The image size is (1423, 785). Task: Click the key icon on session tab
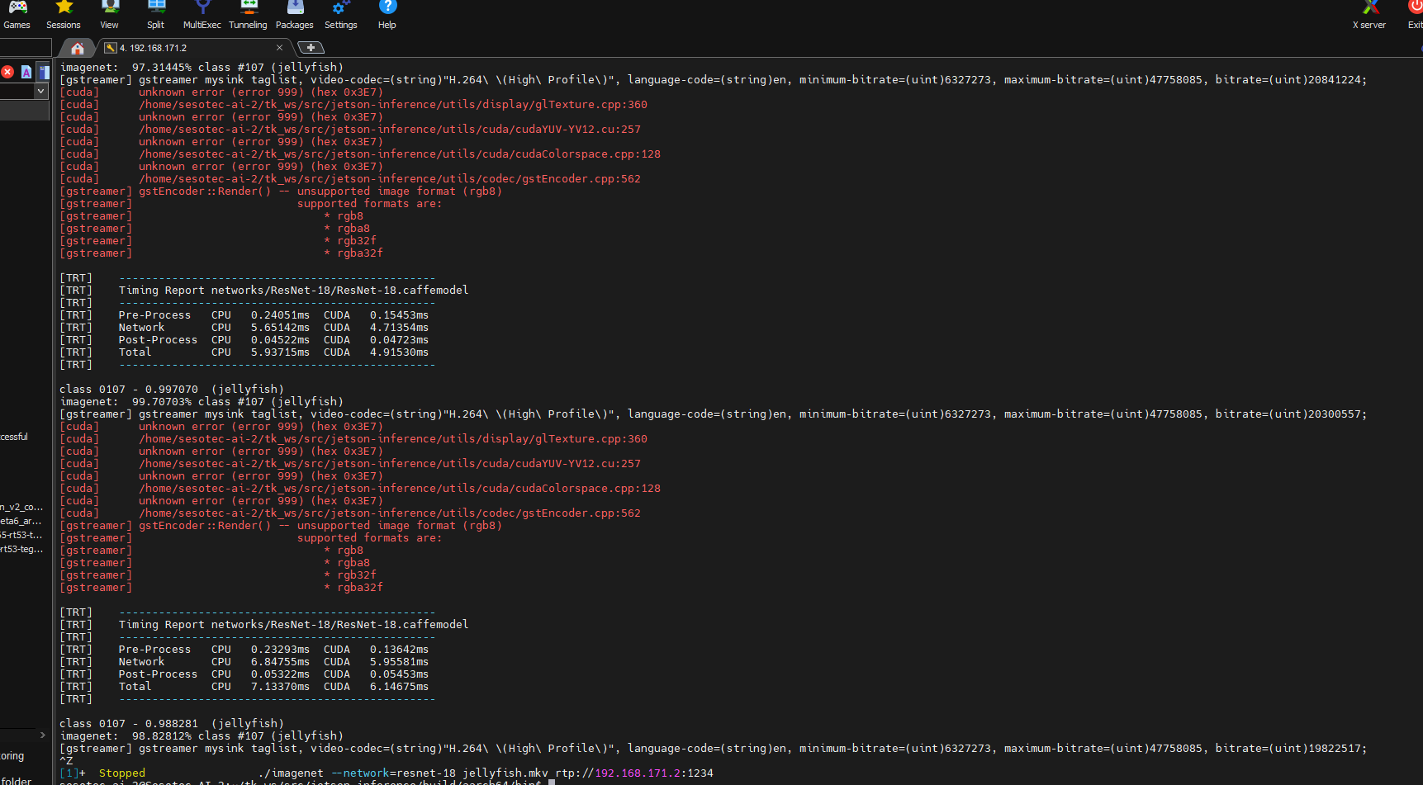pyautogui.click(x=111, y=48)
